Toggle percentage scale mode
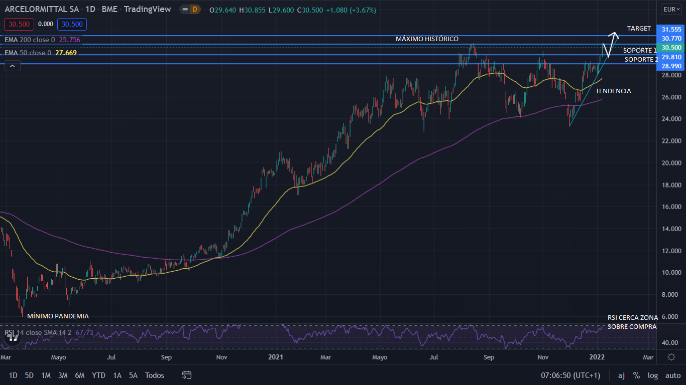686x385 pixels. pyautogui.click(x=636, y=375)
